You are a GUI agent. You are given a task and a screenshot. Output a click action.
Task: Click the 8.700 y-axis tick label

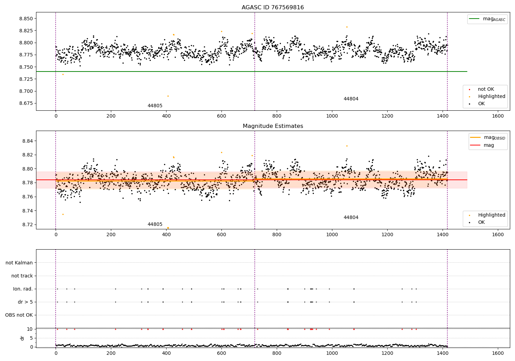pos(26,91)
